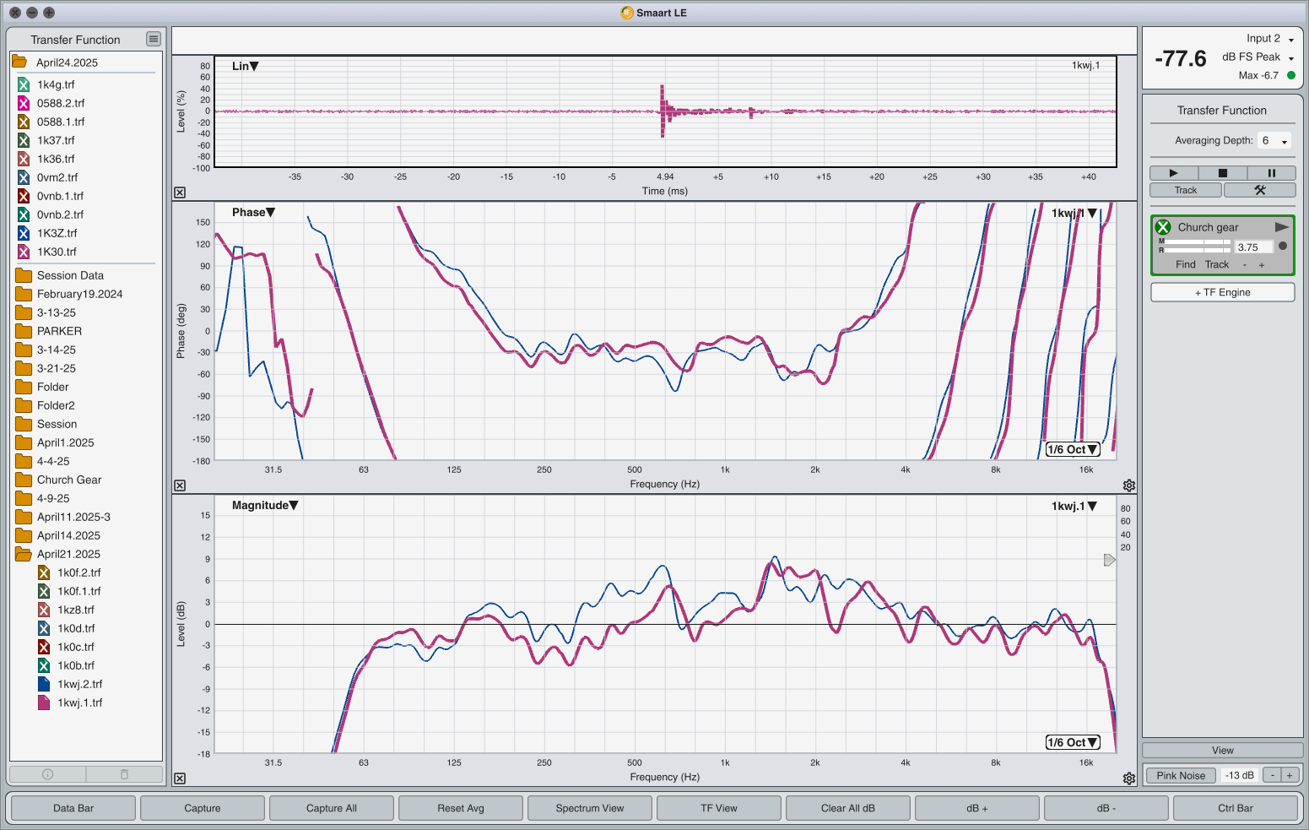Viewport: 1309px width, 830px height.
Task: Switch to Spectrum View
Action: coord(589,808)
